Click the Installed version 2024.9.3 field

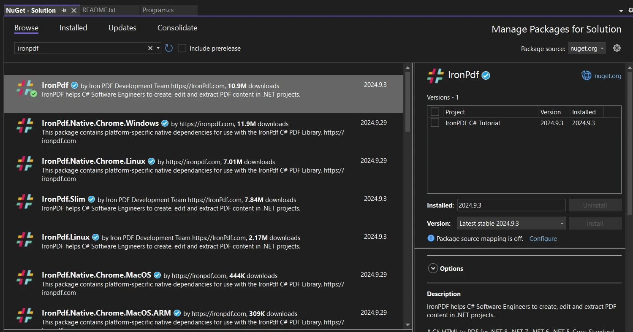coord(511,205)
